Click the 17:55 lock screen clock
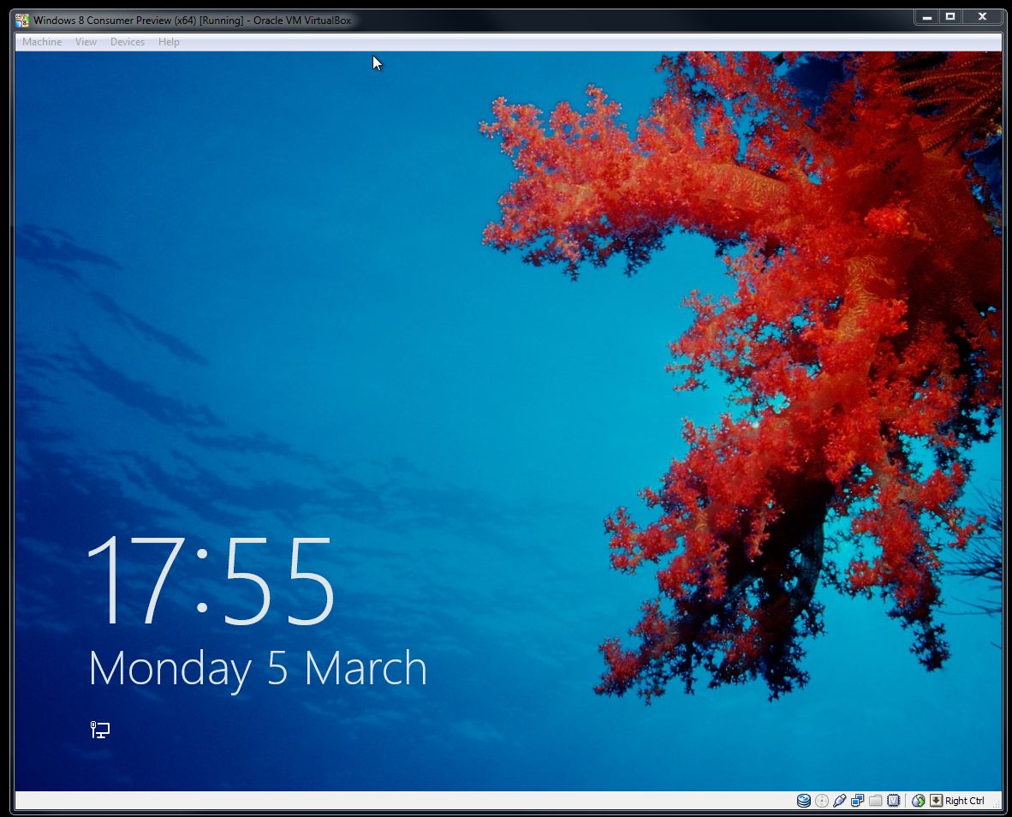This screenshot has height=817, width=1012. point(211,581)
